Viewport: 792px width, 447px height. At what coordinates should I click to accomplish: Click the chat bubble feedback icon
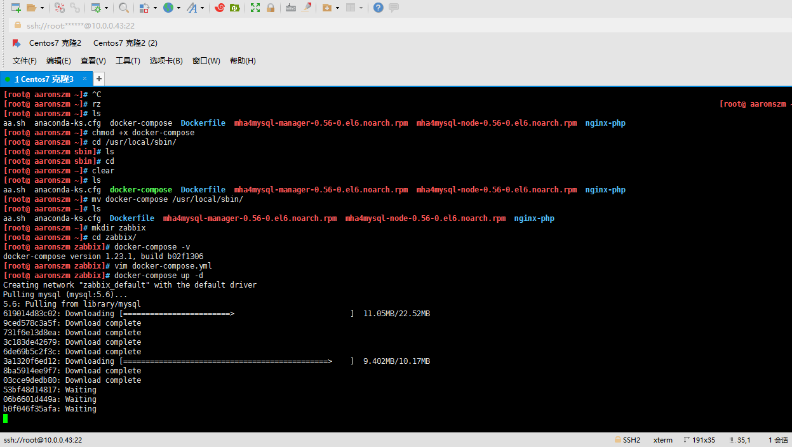[394, 8]
